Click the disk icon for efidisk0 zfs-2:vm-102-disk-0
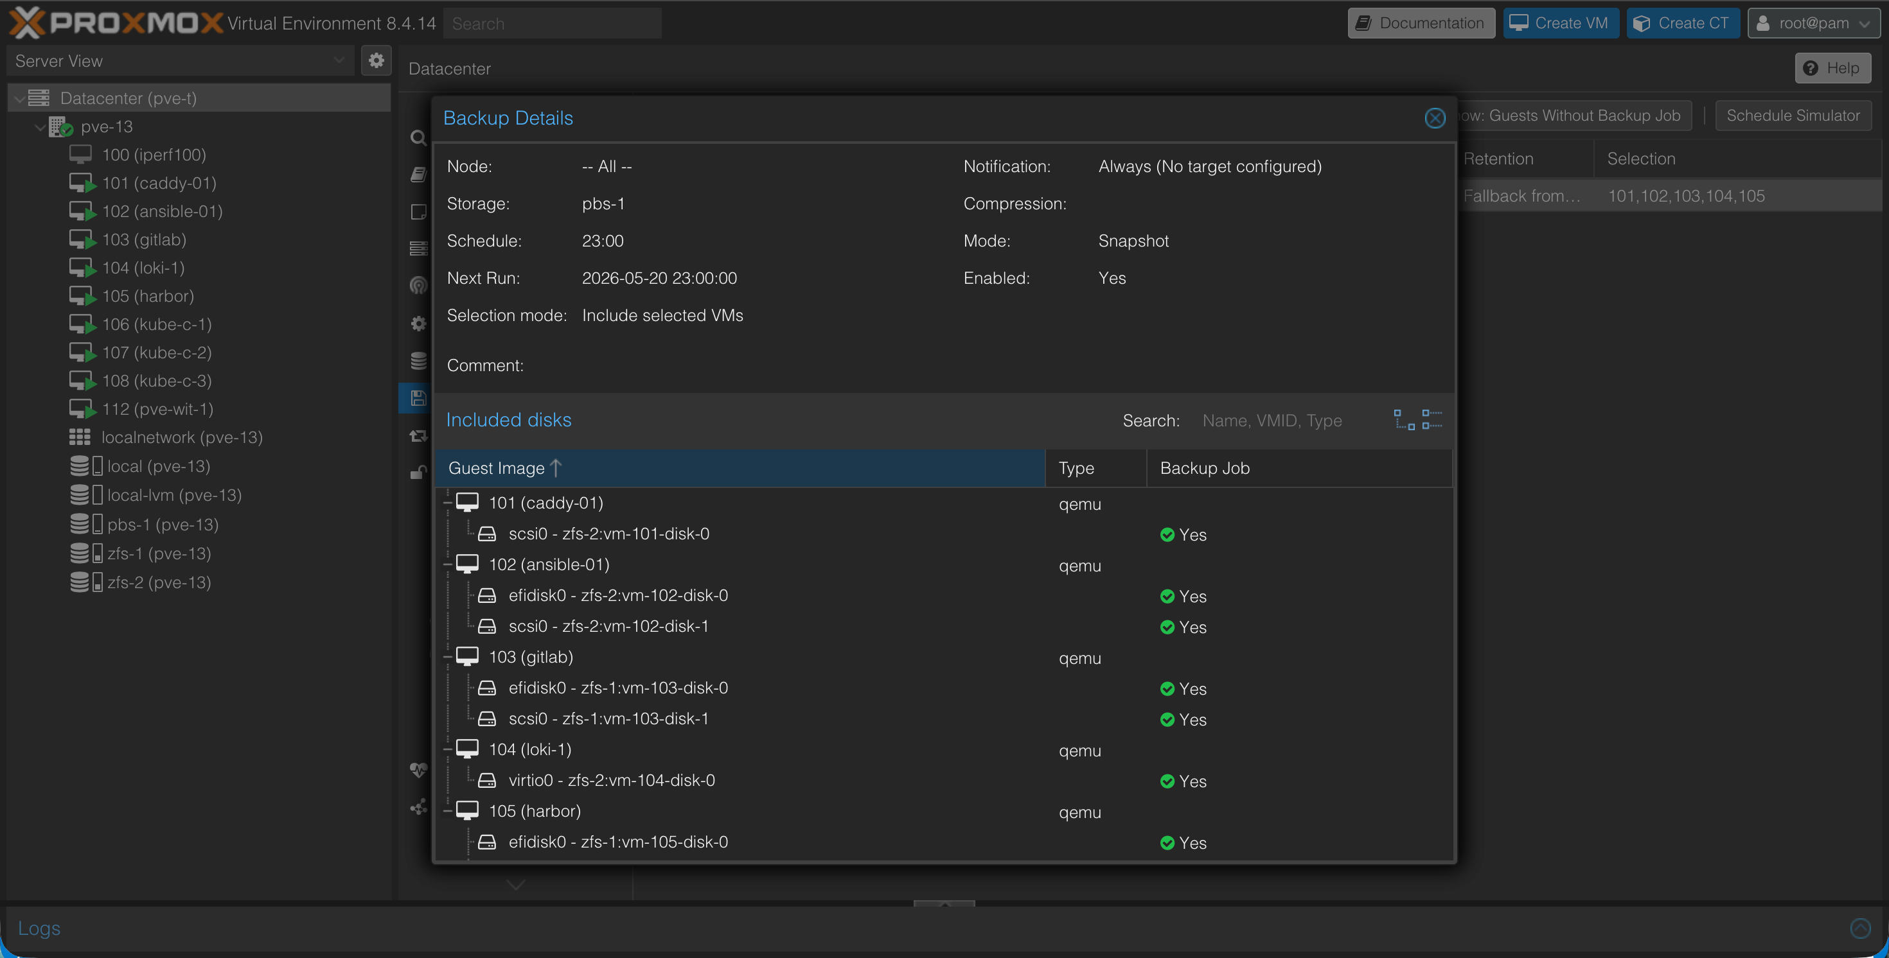The width and height of the screenshot is (1889, 958). pos(487,595)
